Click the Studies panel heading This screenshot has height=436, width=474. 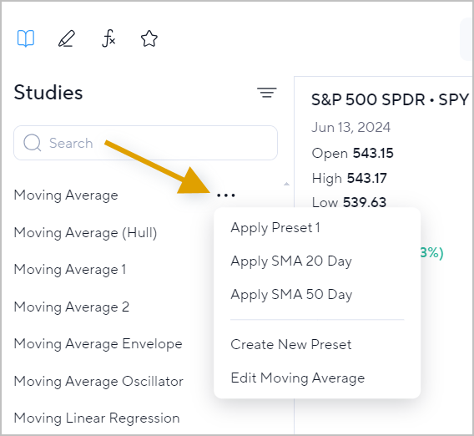click(x=48, y=92)
